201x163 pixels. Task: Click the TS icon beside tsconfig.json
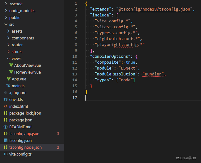pos(6,141)
